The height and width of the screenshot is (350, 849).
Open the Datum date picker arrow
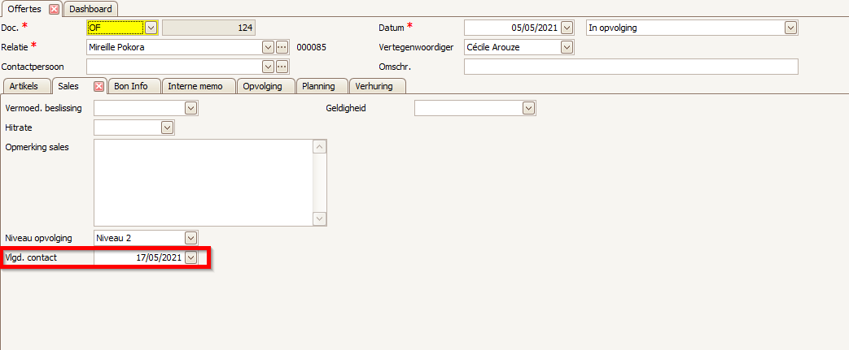coord(567,28)
